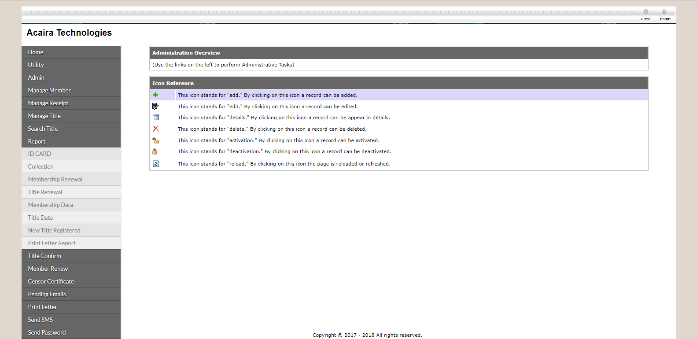Image resolution: width=697 pixels, height=339 pixels.
Task: Go to Membership Renewal report
Action: [55, 179]
